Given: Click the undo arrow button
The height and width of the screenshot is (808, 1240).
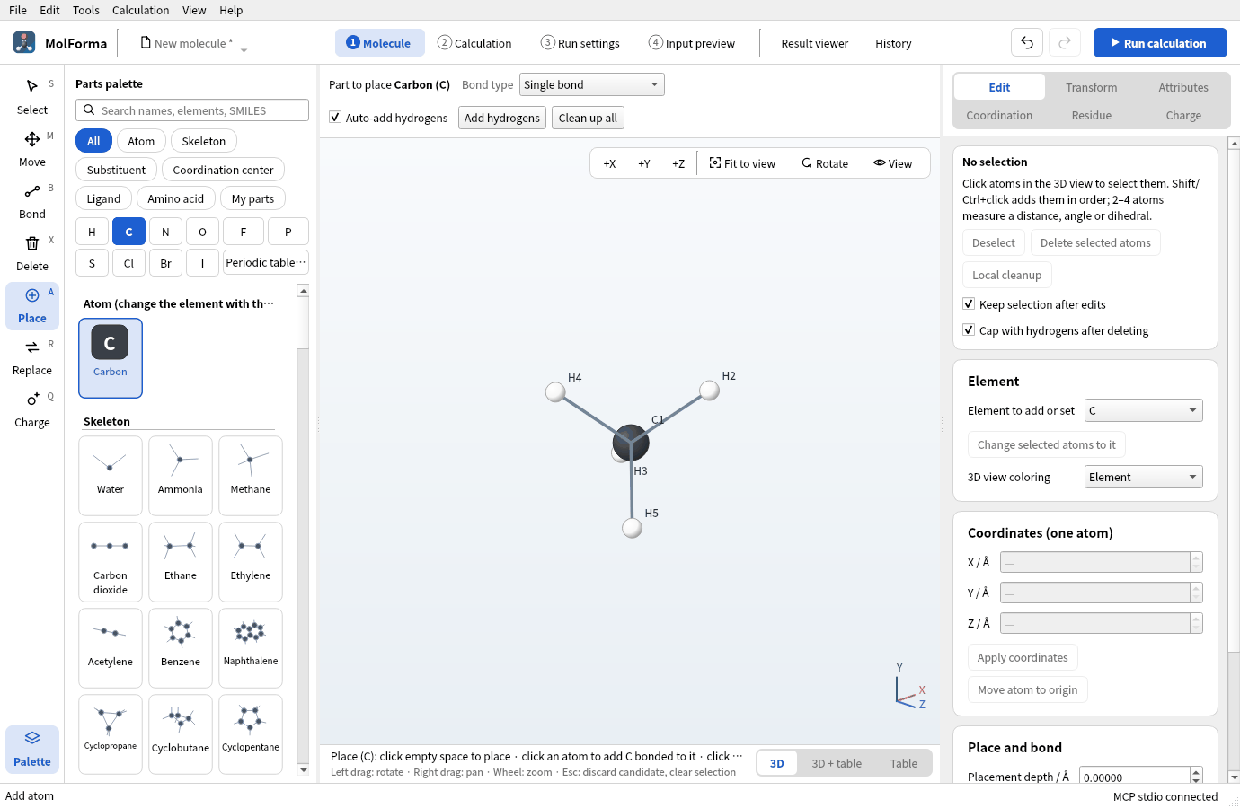Looking at the screenshot, I should pos(1027,43).
